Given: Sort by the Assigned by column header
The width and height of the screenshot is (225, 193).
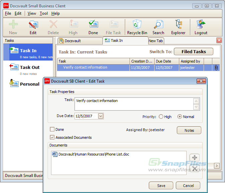Looking at the screenshot, I should click(191, 61).
